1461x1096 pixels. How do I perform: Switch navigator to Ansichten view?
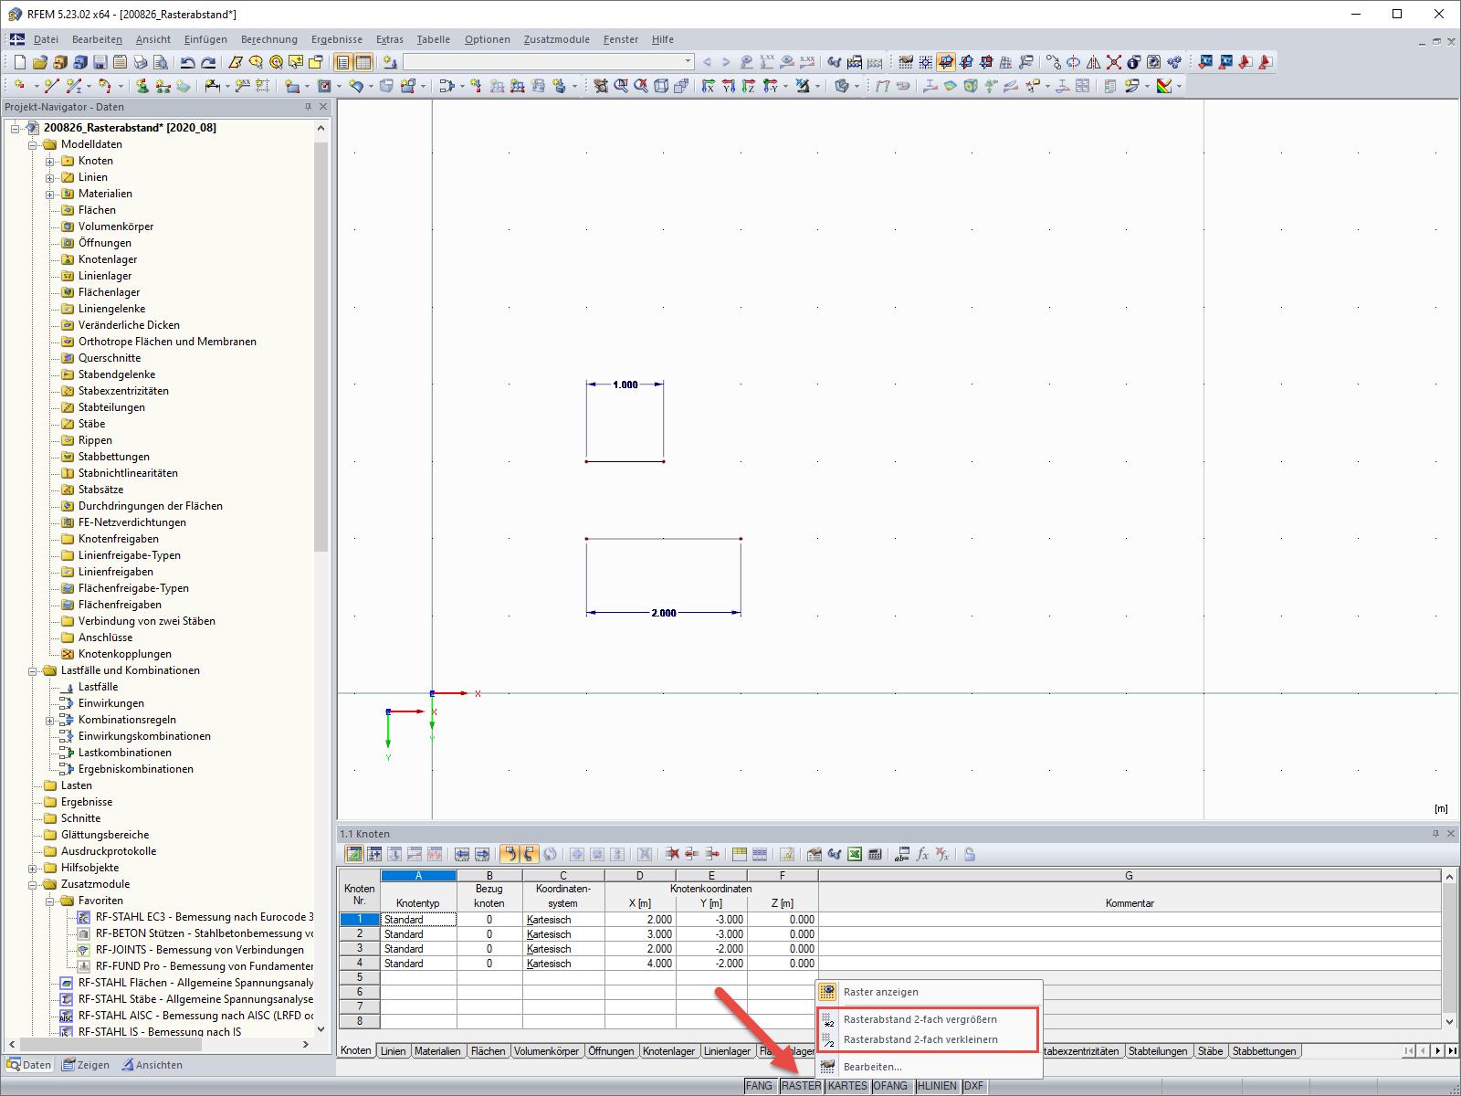[x=152, y=1065]
